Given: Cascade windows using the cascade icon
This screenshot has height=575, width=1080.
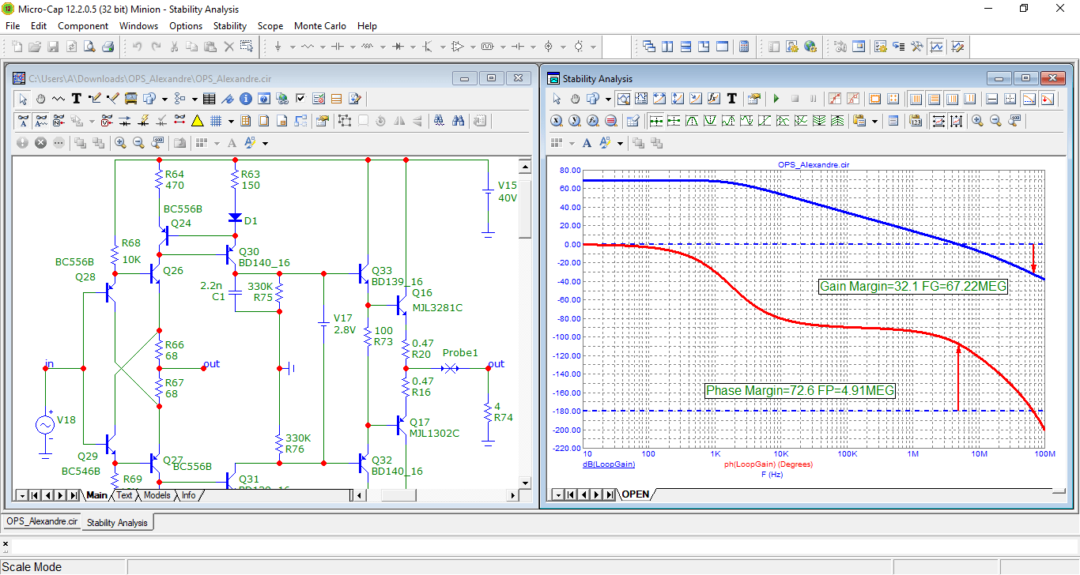Looking at the screenshot, I should tap(648, 47).
